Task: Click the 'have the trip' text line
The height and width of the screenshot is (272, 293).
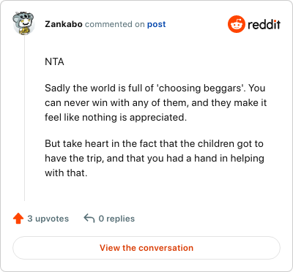Action: [x=155, y=159]
